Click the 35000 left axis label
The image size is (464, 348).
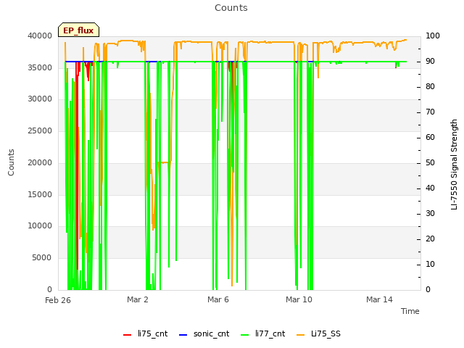(x=40, y=67)
